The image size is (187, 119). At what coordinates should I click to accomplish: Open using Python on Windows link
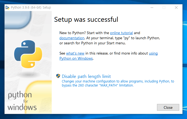(76, 58)
